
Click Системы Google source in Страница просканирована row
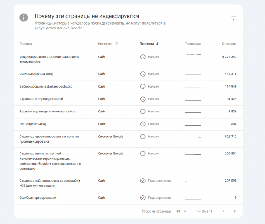[x=111, y=136]
